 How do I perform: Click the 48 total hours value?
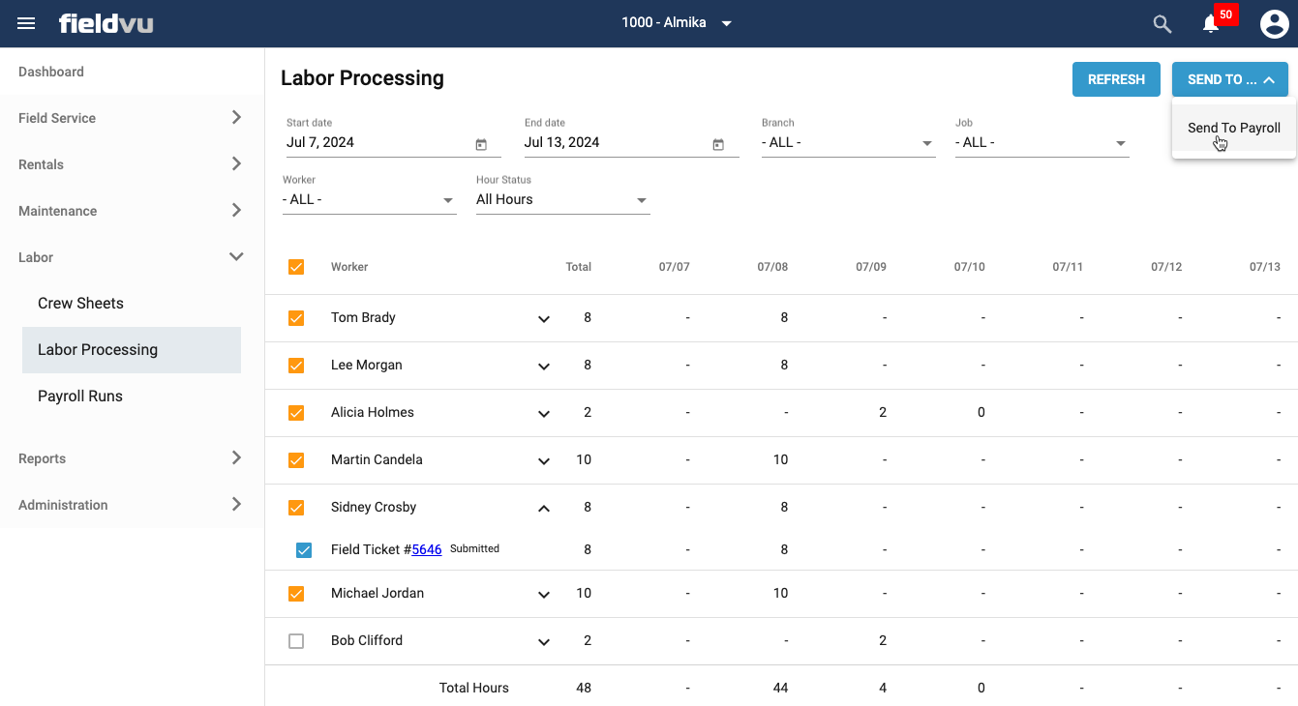click(584, 688)
